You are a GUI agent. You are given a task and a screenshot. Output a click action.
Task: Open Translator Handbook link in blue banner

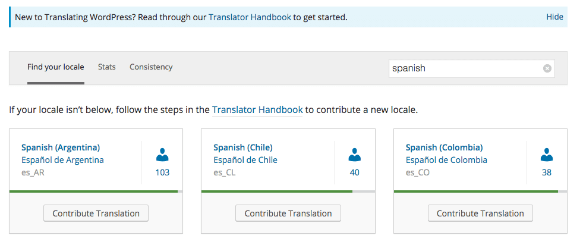[x=250, y=17]
